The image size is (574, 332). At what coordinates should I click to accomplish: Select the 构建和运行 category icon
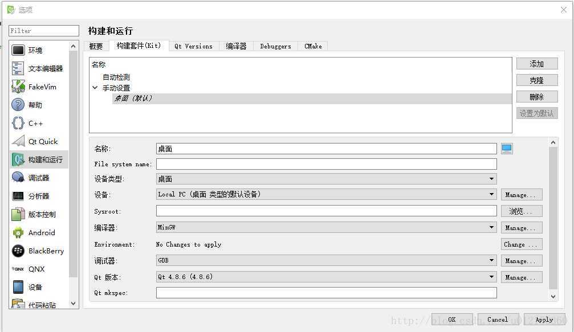(x=18, y=160)
